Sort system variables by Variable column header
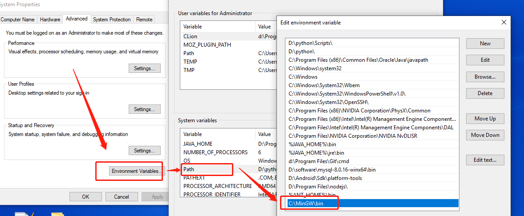The image size is (524, 216). (x=218, y=134)
